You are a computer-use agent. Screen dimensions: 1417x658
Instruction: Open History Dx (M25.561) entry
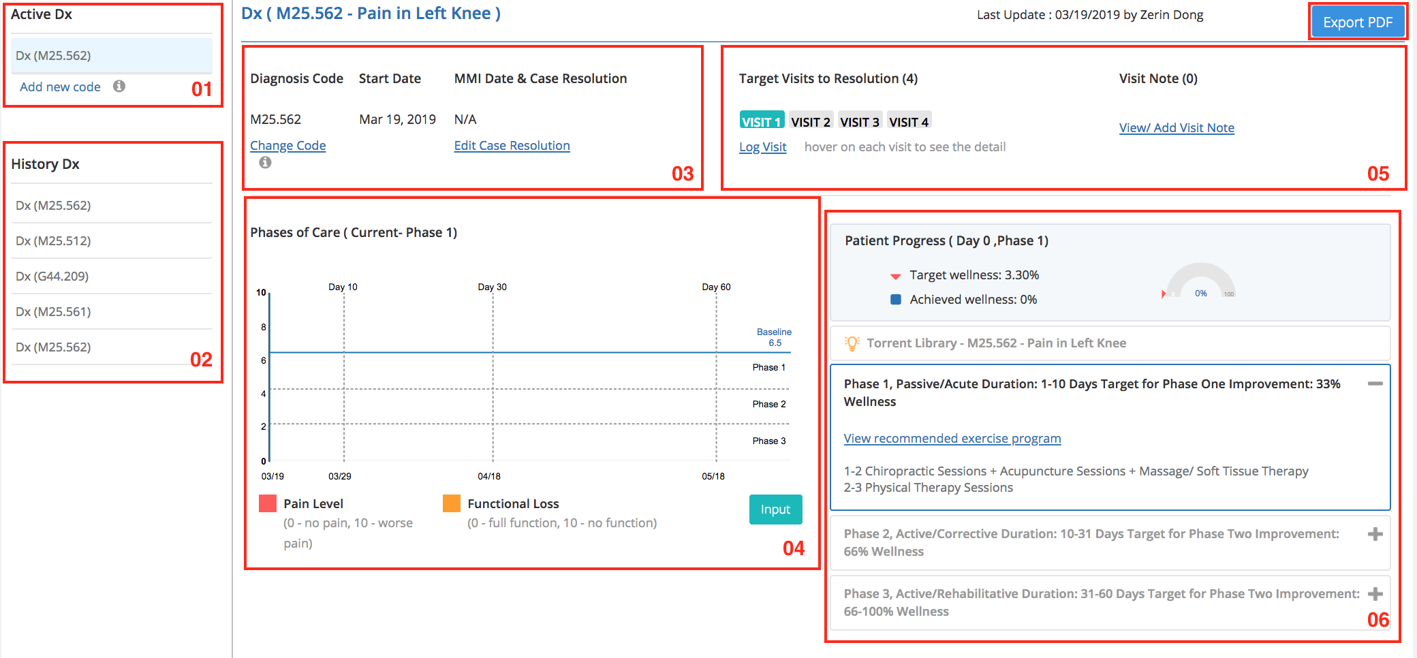click(112, 311)
